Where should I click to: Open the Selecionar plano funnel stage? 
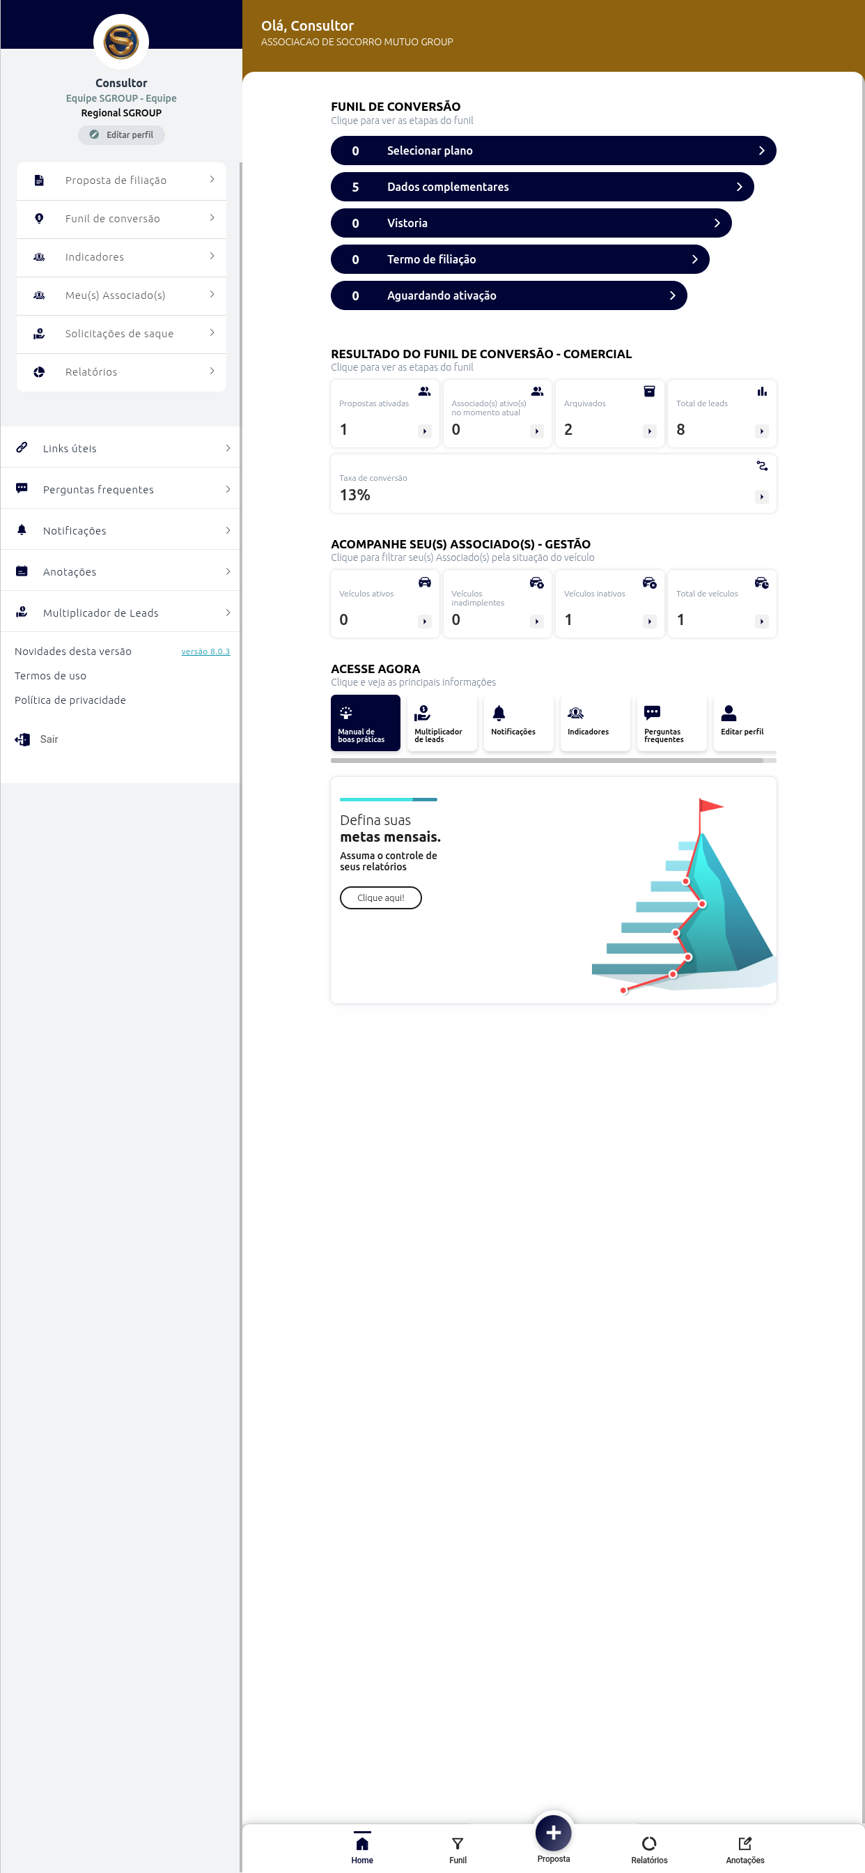click(x=553, y=151)
